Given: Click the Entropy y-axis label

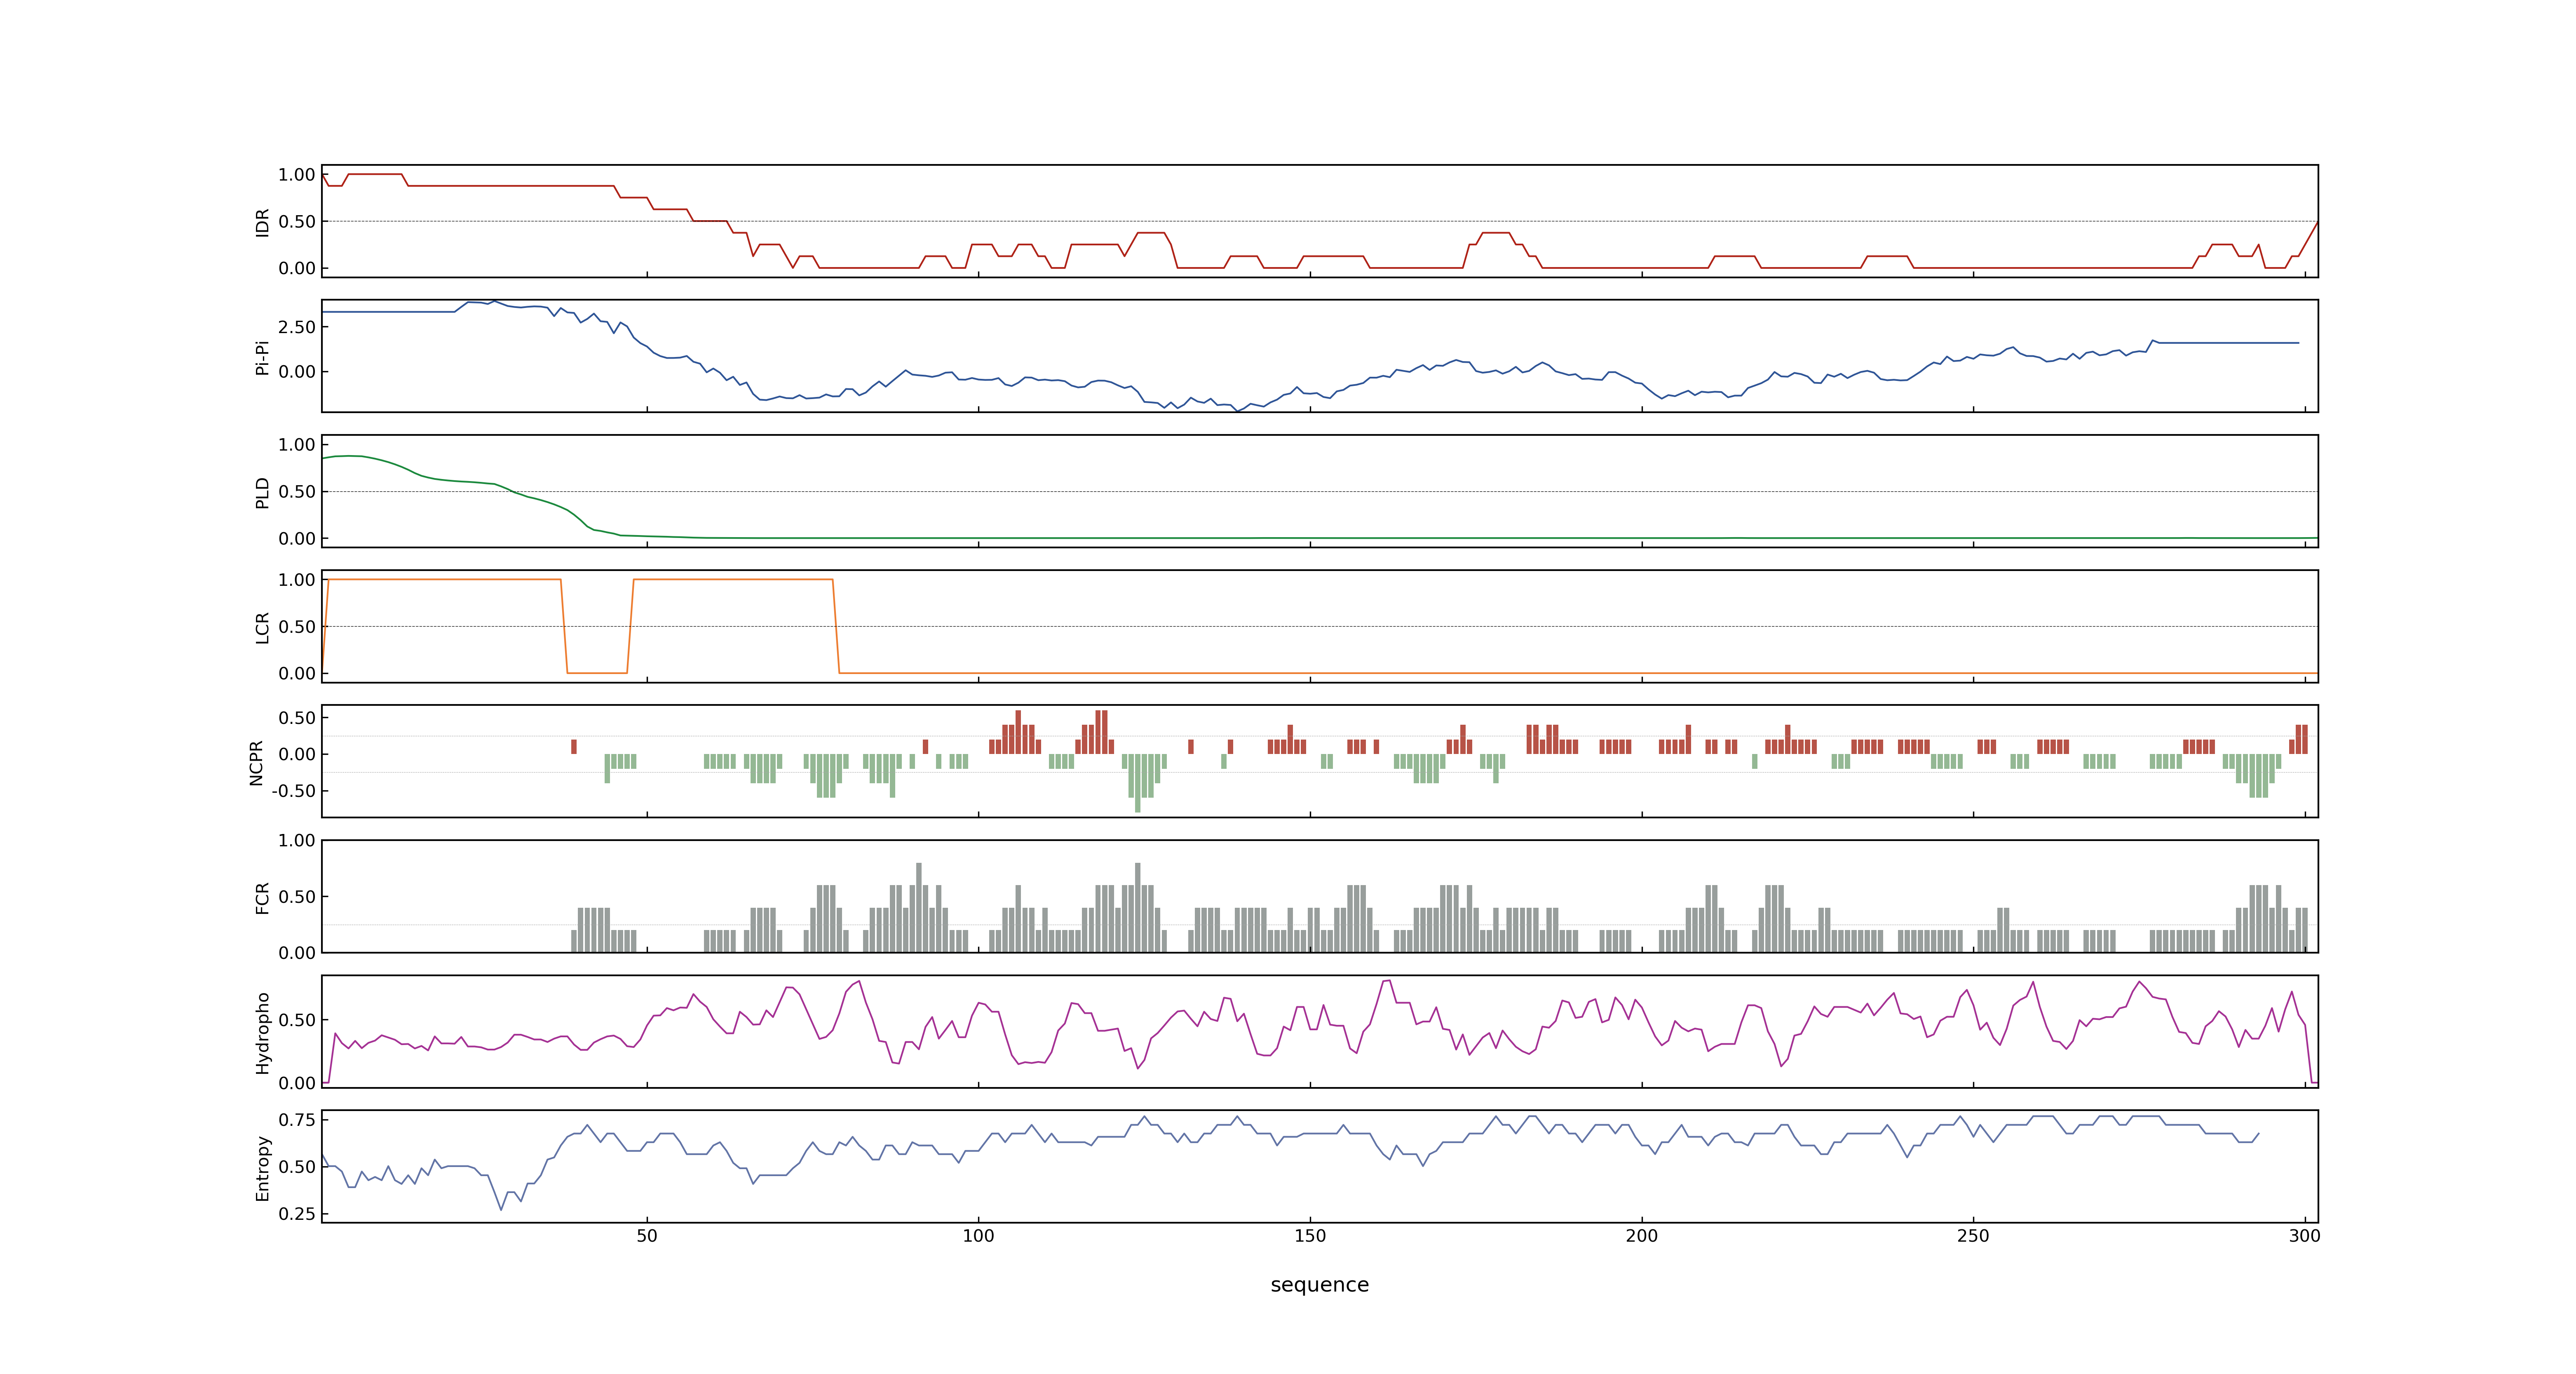Looking at the screenshot, I should click(x=263, y=1167).
